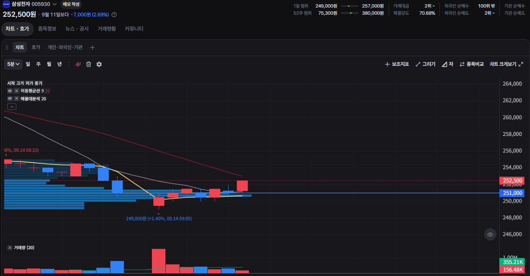
Task: Click the add panel plus icon
Action: [x=92, y=47]
